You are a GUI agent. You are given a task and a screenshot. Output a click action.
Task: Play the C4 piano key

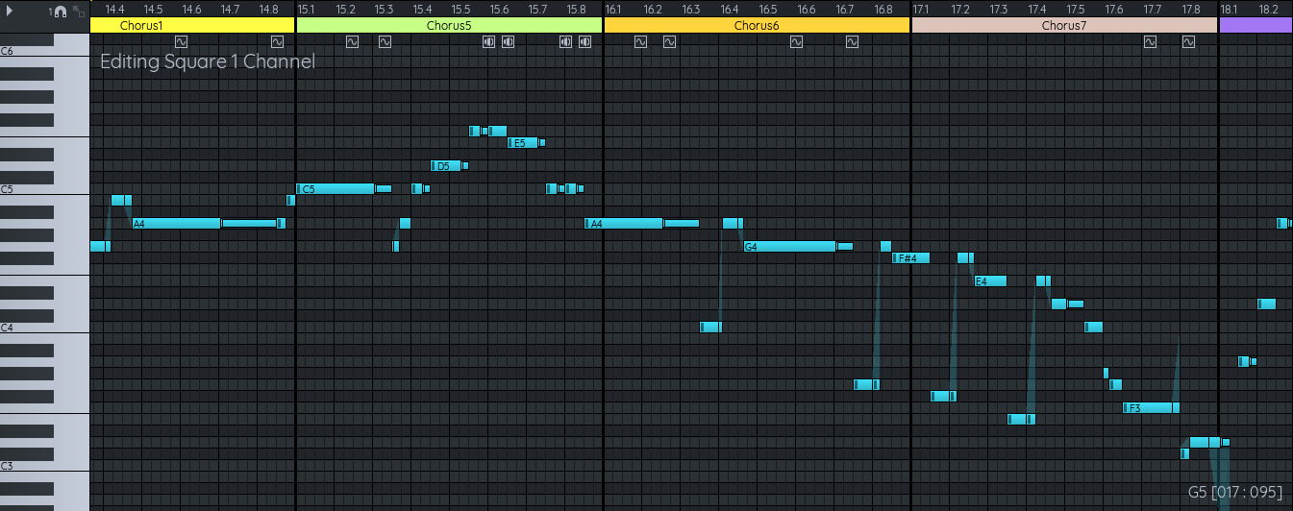pos(44,327)
